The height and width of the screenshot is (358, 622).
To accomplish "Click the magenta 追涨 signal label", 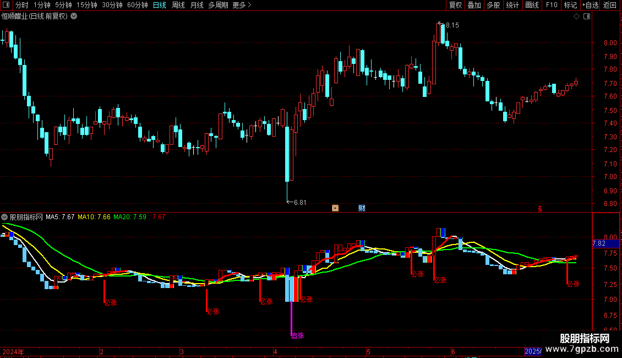I will click(x=297, y=336).
